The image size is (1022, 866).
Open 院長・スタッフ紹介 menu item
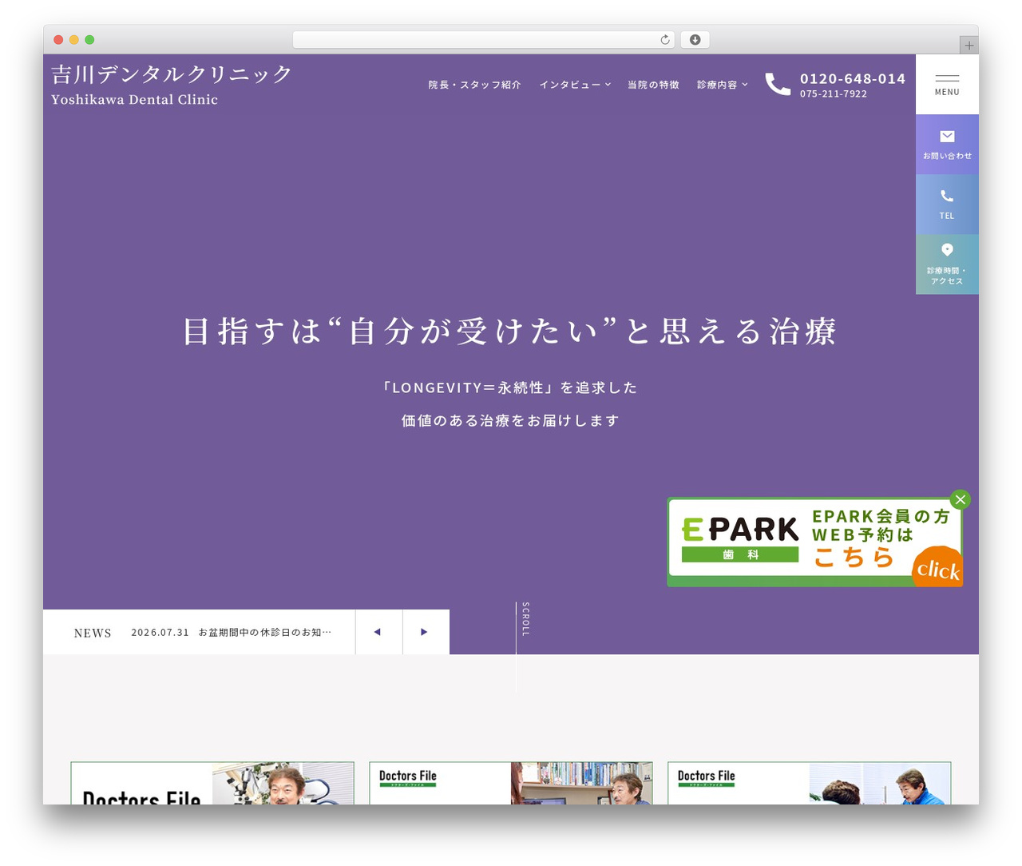tap(474, 85)
